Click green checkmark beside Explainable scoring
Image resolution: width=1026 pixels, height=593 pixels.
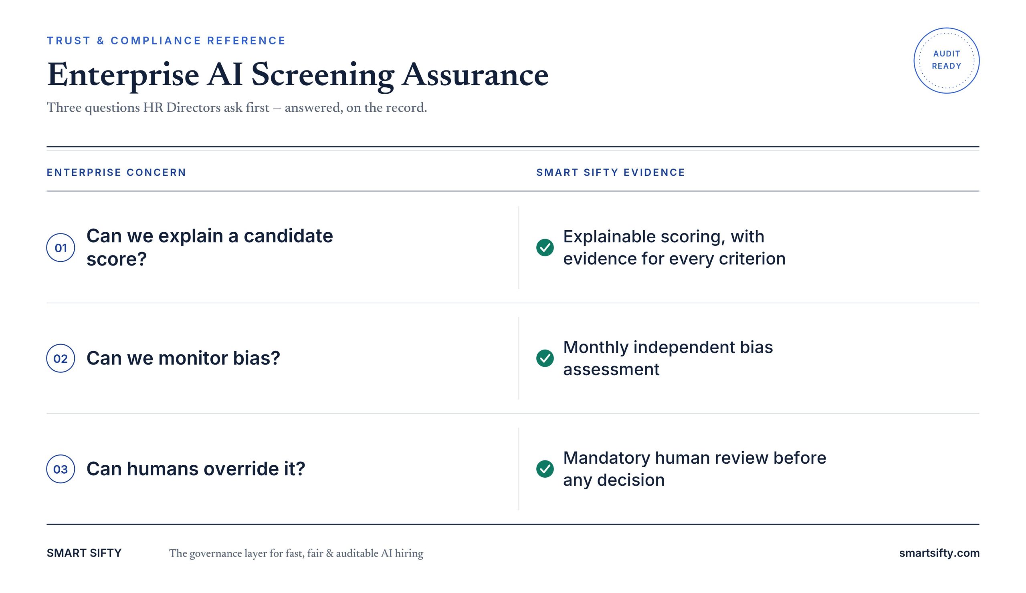point(545,248)
